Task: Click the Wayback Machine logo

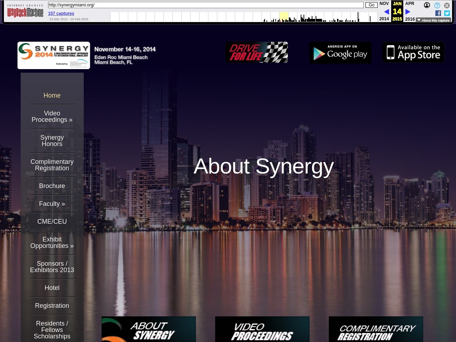Action: click(x=25, y=12)
